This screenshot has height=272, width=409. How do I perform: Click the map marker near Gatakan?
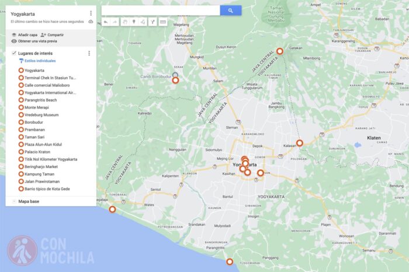(280, 51)
